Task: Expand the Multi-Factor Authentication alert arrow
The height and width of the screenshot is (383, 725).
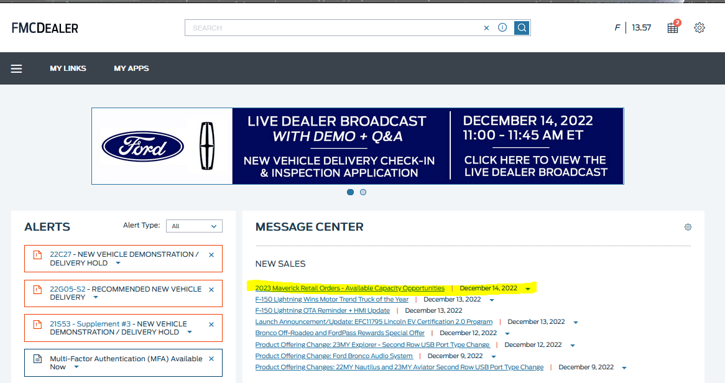Action: (76, 367)
